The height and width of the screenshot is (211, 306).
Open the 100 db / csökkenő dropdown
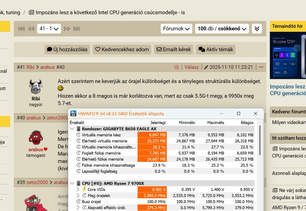point(222,29)
